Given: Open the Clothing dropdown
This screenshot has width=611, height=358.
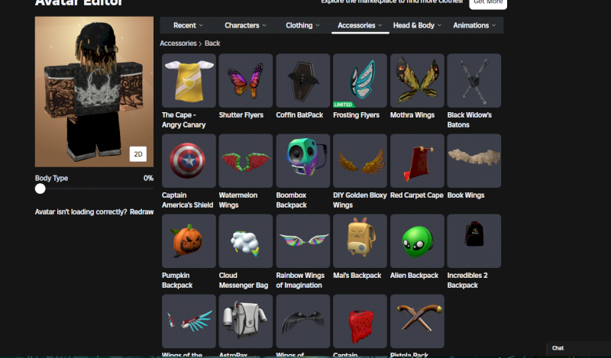Looking at the screenshot, I should click(302, 25).
